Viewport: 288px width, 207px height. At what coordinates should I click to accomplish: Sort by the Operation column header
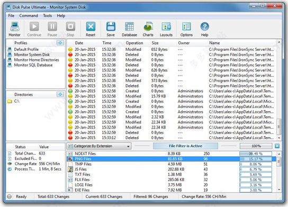(x=134, y=43)
